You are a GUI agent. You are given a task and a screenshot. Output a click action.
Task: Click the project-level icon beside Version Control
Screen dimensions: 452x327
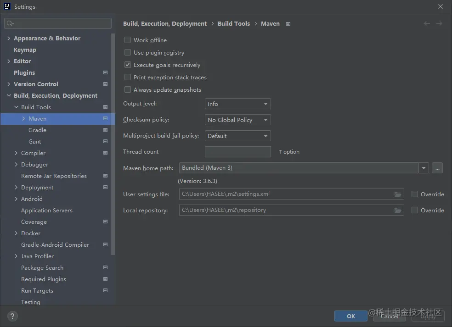[x=105, y=84]
